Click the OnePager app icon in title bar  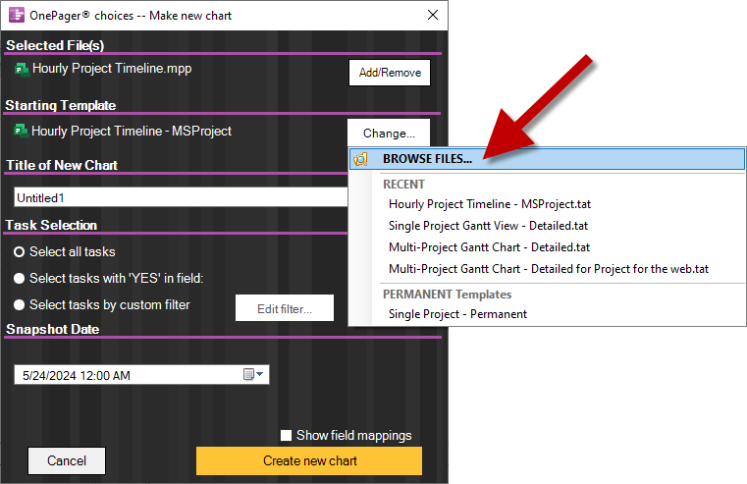point(17,15)
